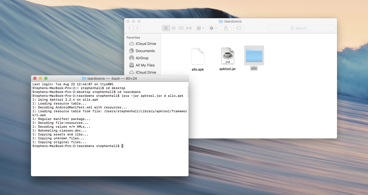This screenshot has height=195, width=368.
Task: Switch to icon view in Finder
Action: (x=166, y=28)
